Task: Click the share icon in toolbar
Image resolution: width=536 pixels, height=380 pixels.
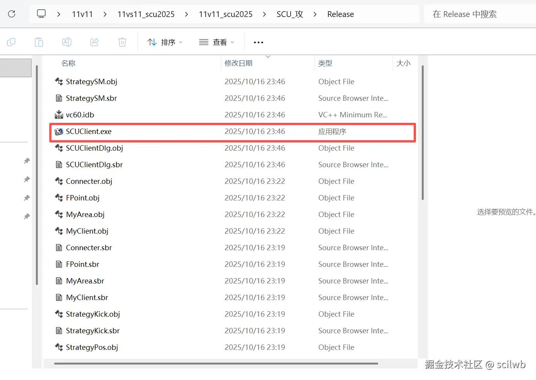Action: point(95,42)
